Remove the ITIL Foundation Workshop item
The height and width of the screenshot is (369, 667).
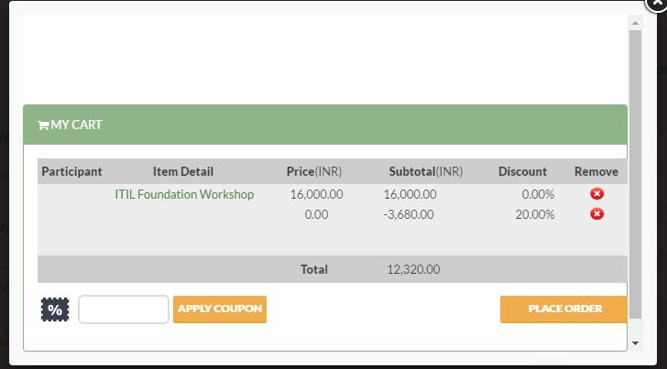click(x=596, y=194)
